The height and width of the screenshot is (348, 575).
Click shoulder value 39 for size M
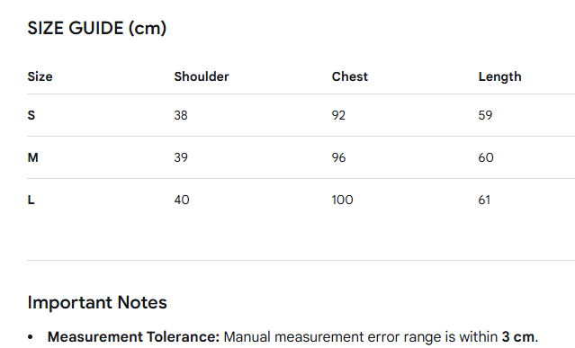181,157
